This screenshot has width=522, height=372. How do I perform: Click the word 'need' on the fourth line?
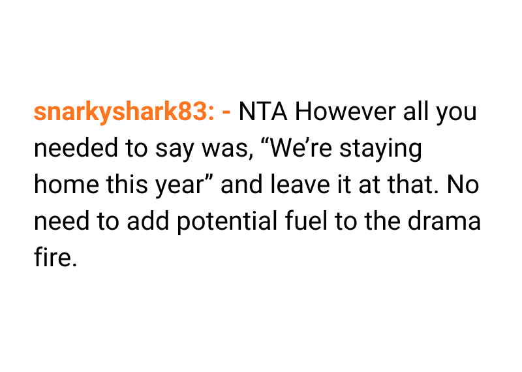point(61,222)
